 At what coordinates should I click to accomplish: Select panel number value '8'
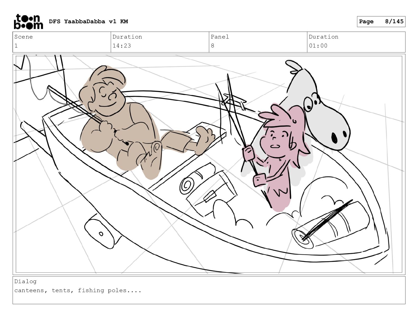(x=212, y=46)
